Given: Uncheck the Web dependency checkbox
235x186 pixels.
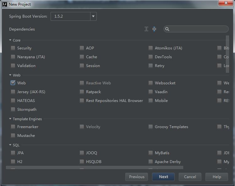Looking at the screenshot, I should 13,83.
